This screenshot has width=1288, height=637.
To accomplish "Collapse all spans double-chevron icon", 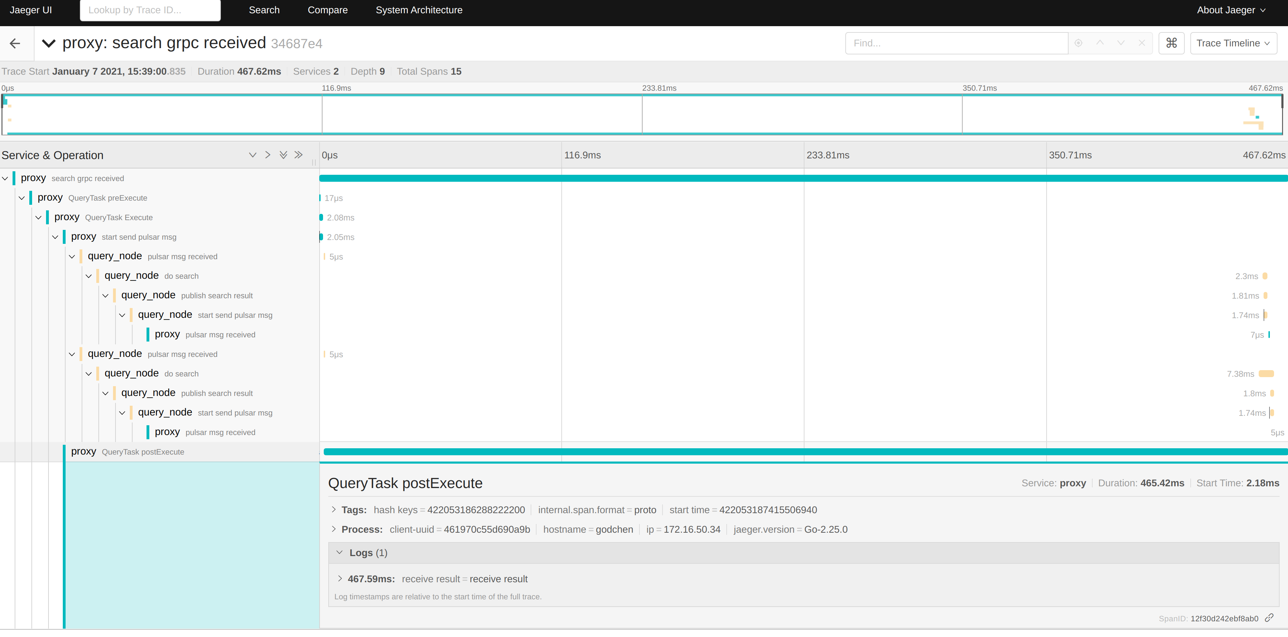I will tap(299, 155).
